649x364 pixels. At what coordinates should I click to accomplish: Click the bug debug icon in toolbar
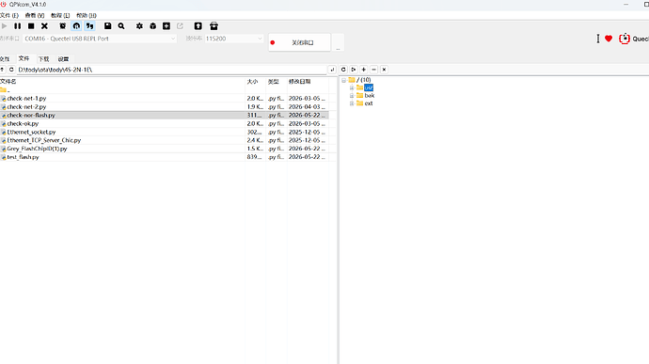[x=62, y=26]
